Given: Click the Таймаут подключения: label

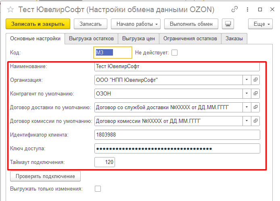Looking at the screenshot, I should click(x=38, y=162).
